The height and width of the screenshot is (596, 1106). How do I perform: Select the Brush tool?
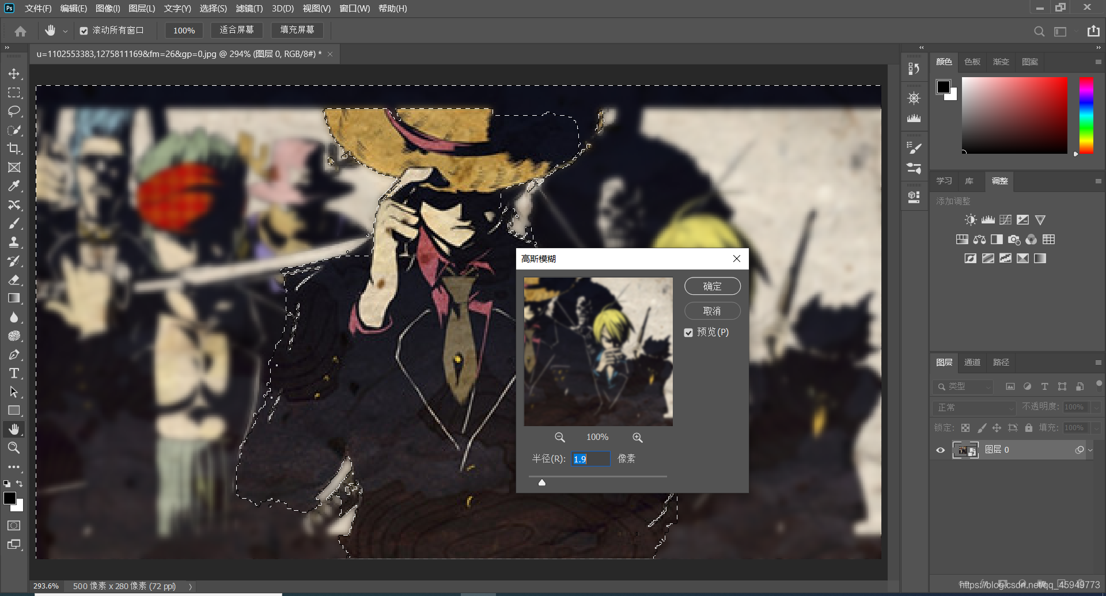pyautogui.click(x=14, y=223)
